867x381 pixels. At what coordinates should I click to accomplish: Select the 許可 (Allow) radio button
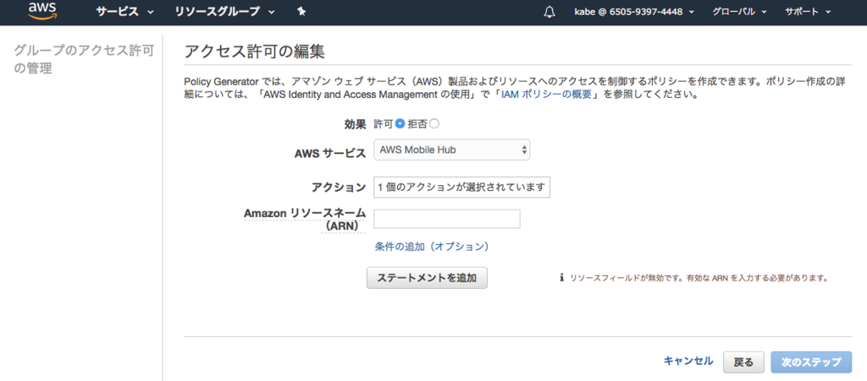[400, 124]
